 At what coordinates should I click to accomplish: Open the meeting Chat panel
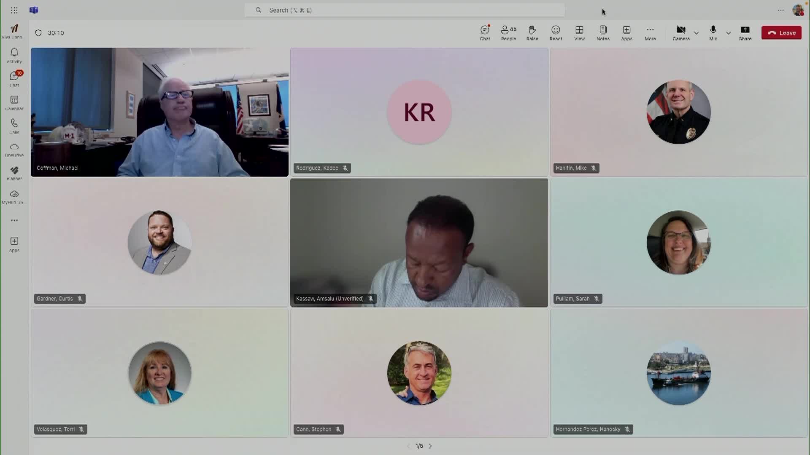pyautogui.click(x=485, y=32)
